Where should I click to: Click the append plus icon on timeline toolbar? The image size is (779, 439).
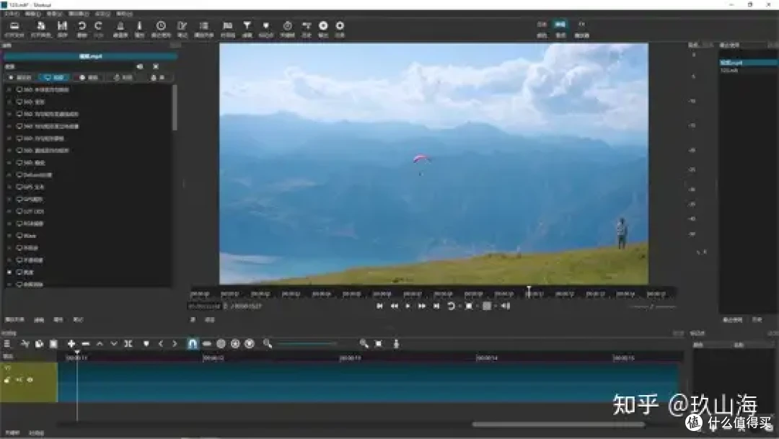click(71, 344)
